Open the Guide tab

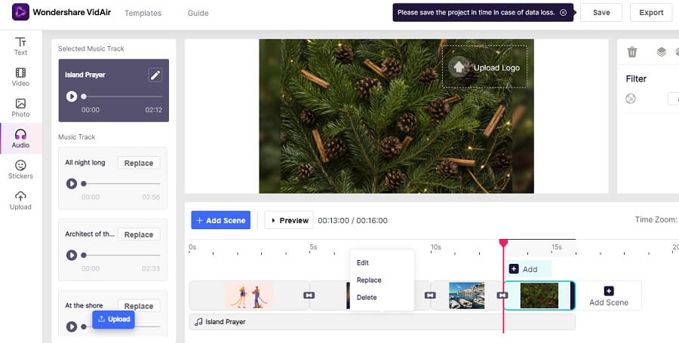pos(198,13)
